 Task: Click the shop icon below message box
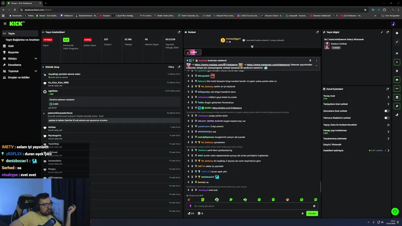click(x=199, y=213)
